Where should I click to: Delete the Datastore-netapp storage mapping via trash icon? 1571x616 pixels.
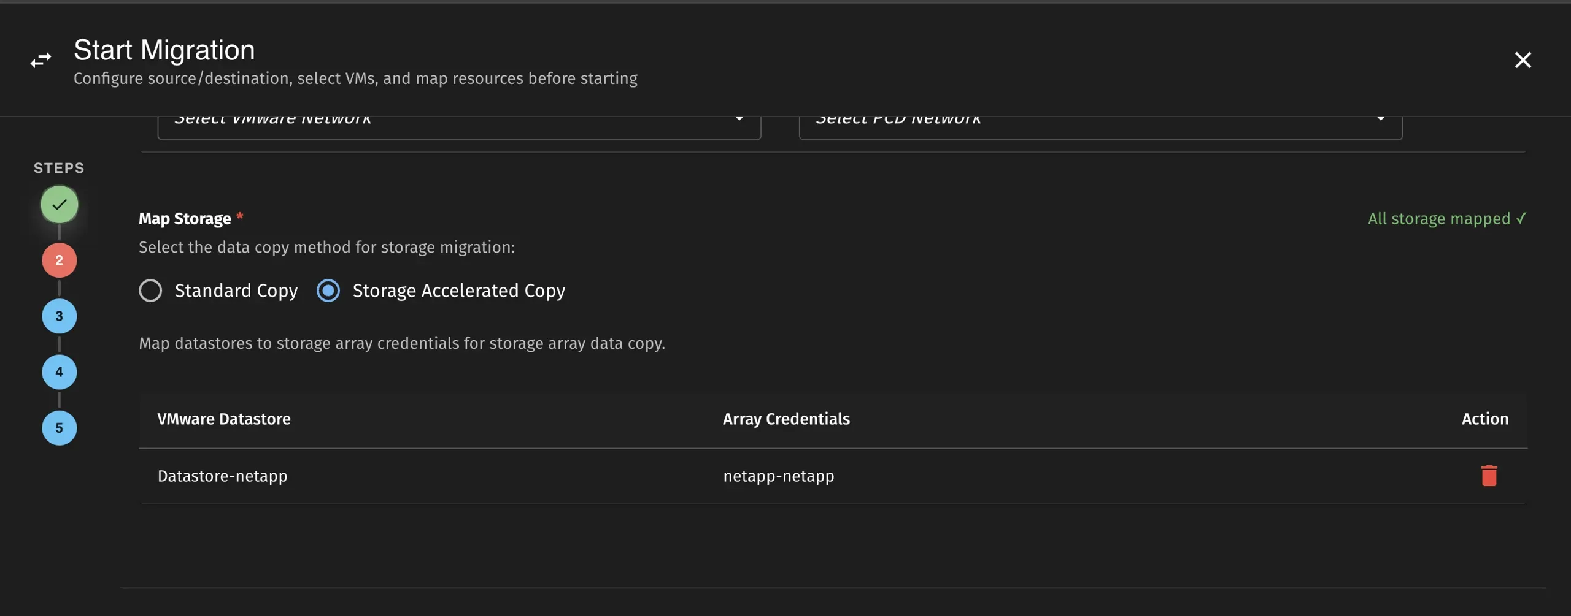[1489, 476]
